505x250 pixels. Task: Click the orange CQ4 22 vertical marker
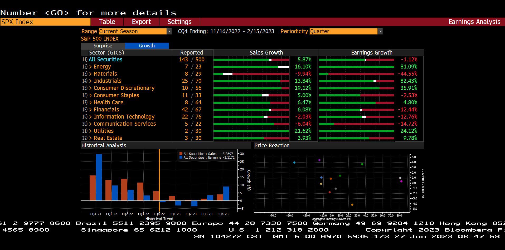coord(159,180)
